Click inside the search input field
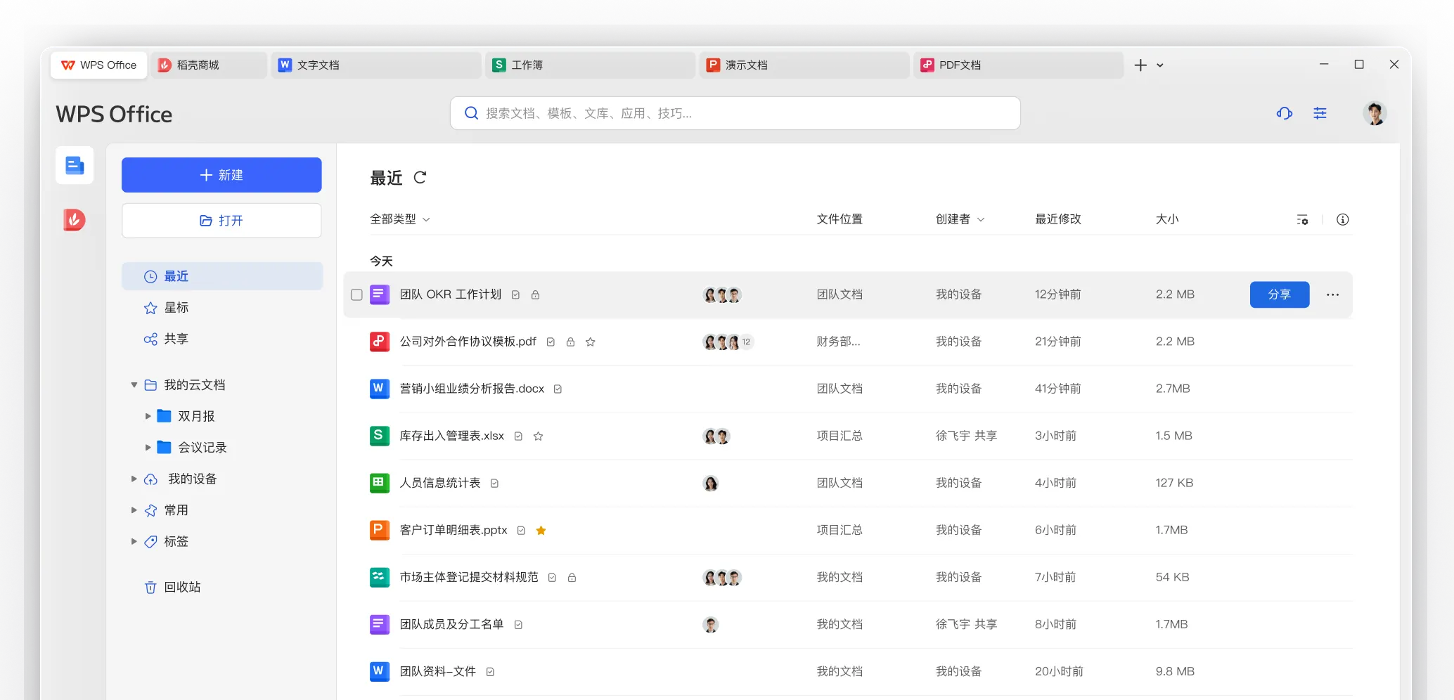1454x700 pixels. coord(734,113)
